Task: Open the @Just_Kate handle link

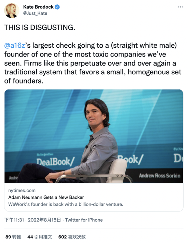Action: 35,13
